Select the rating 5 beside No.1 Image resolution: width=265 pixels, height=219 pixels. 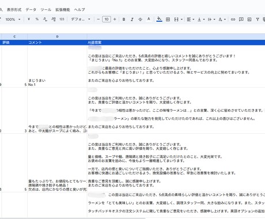click(x=14, y=66)
